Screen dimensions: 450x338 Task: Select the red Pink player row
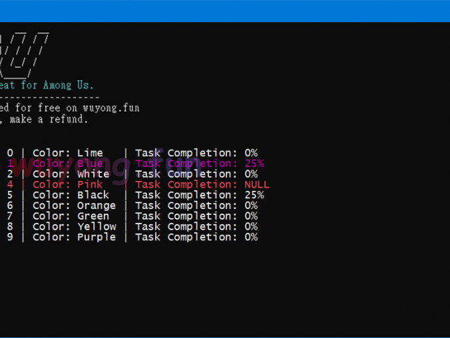tap(132, 185)
